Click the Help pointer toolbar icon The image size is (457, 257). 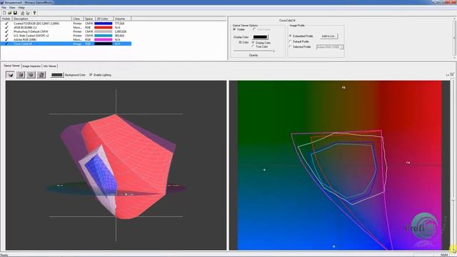(34, 13)
